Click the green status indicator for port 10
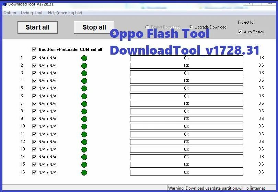This screenshot has height=192, width=278. click(x=84, y=126)
